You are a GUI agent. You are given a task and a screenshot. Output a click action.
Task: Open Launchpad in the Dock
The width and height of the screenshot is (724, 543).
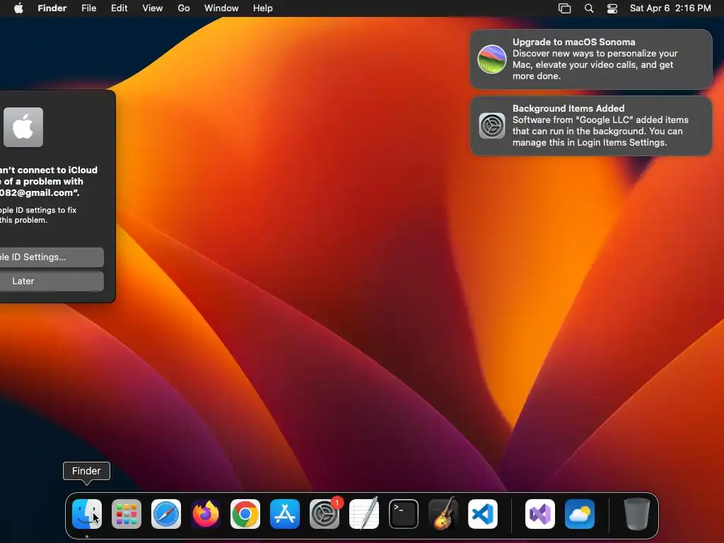point(127,514)
